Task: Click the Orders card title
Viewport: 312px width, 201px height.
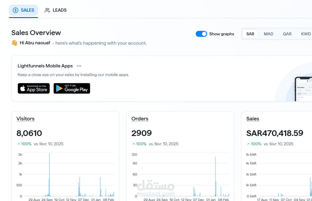Action: click(x=140, y=119)
